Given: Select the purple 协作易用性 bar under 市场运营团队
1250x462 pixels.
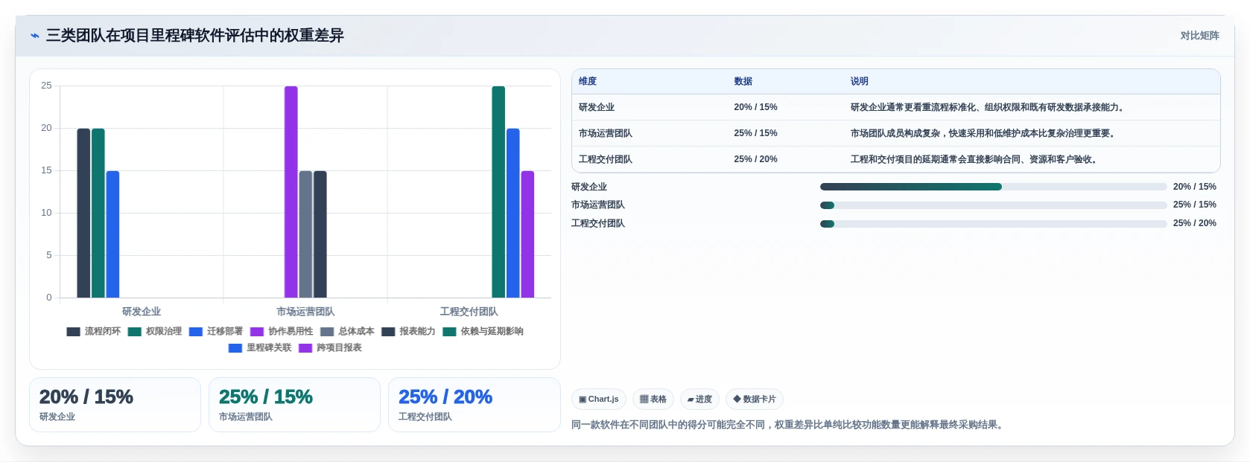Looking at the screenshot, I should tap(291, 192).
